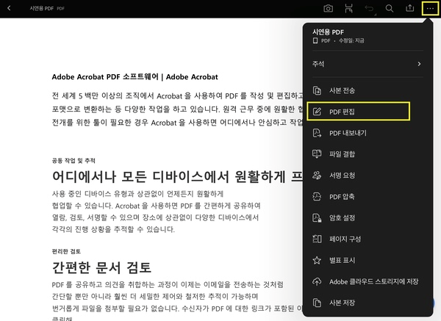The width and height of the screenshot is (441, 321).
Task: Click the 시연용 PDF title in top bar
Action: 42,8
